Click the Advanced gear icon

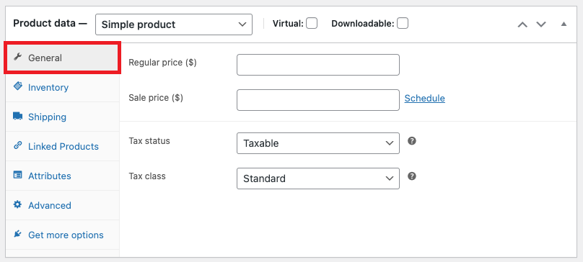click(x=17, y=204)
